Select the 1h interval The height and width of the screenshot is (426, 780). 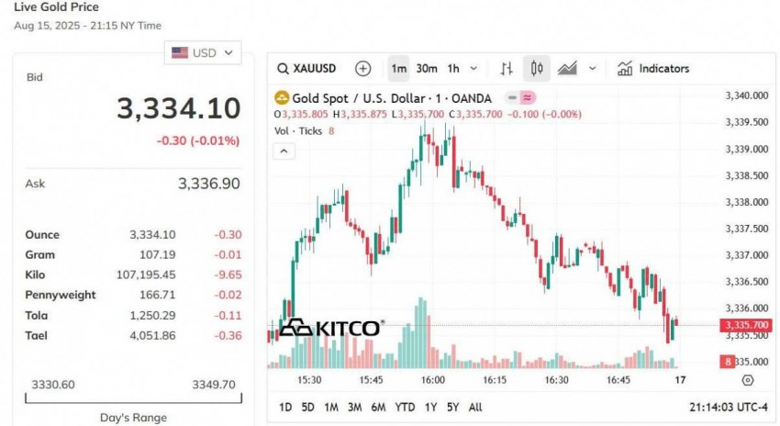coord(453,68)
